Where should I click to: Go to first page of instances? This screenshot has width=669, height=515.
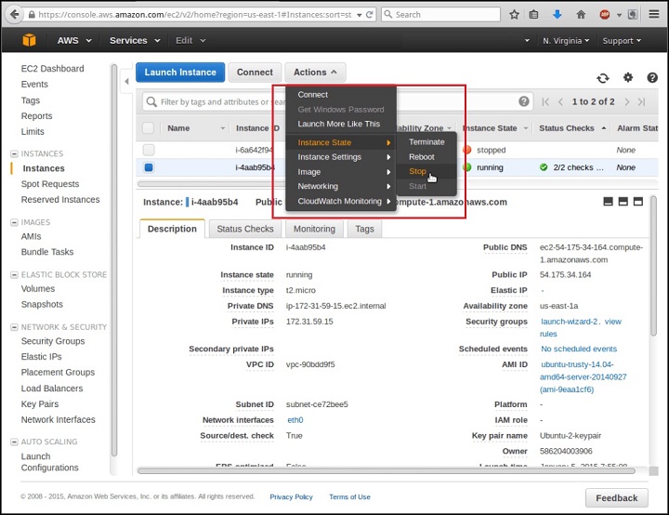[x=545, y=101]
